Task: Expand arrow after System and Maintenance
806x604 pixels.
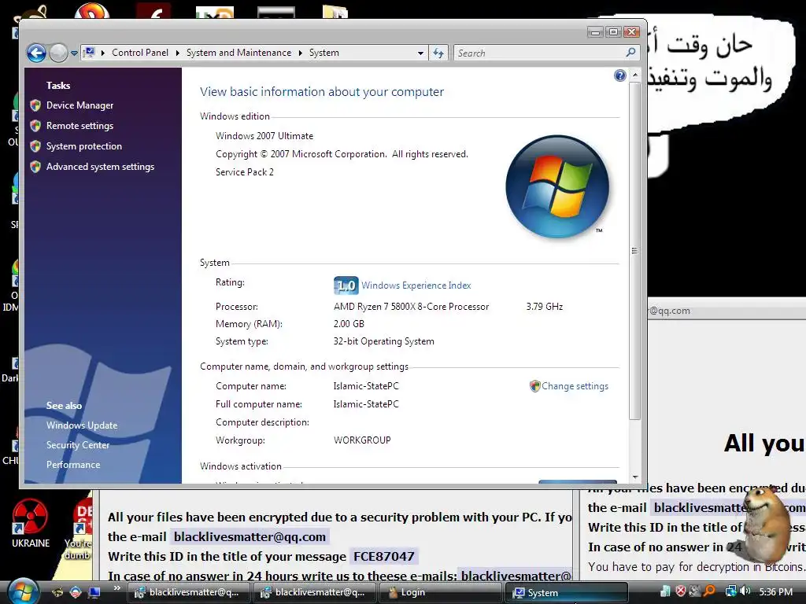Action: pyautogui.click(x=300, y=53)
